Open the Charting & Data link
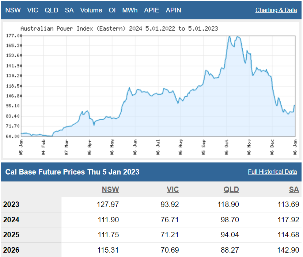Viewport: 303px width, 257px height. click(x=276, y=10)
